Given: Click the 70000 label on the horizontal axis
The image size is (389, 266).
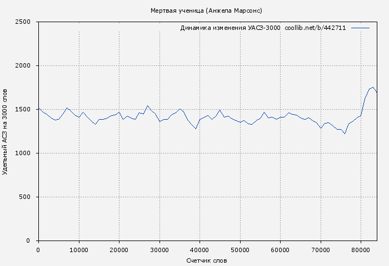Looking at the screenshot, I should pos(320,250).
